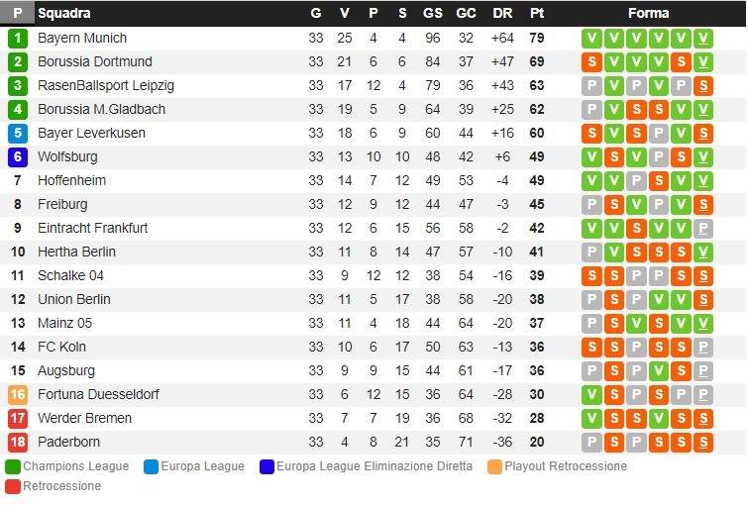Viewport: 748px width, 505px height.
Task: Click Eintracht Frankfurt's latest underlined form icon
Action: (702, 229)
